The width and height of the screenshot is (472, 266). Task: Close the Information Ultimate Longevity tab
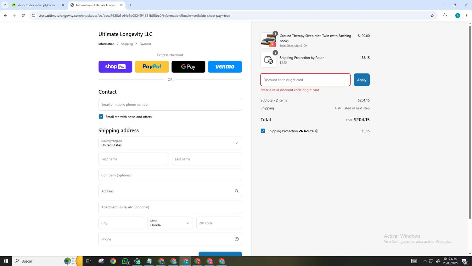click(x=121, y=5)
